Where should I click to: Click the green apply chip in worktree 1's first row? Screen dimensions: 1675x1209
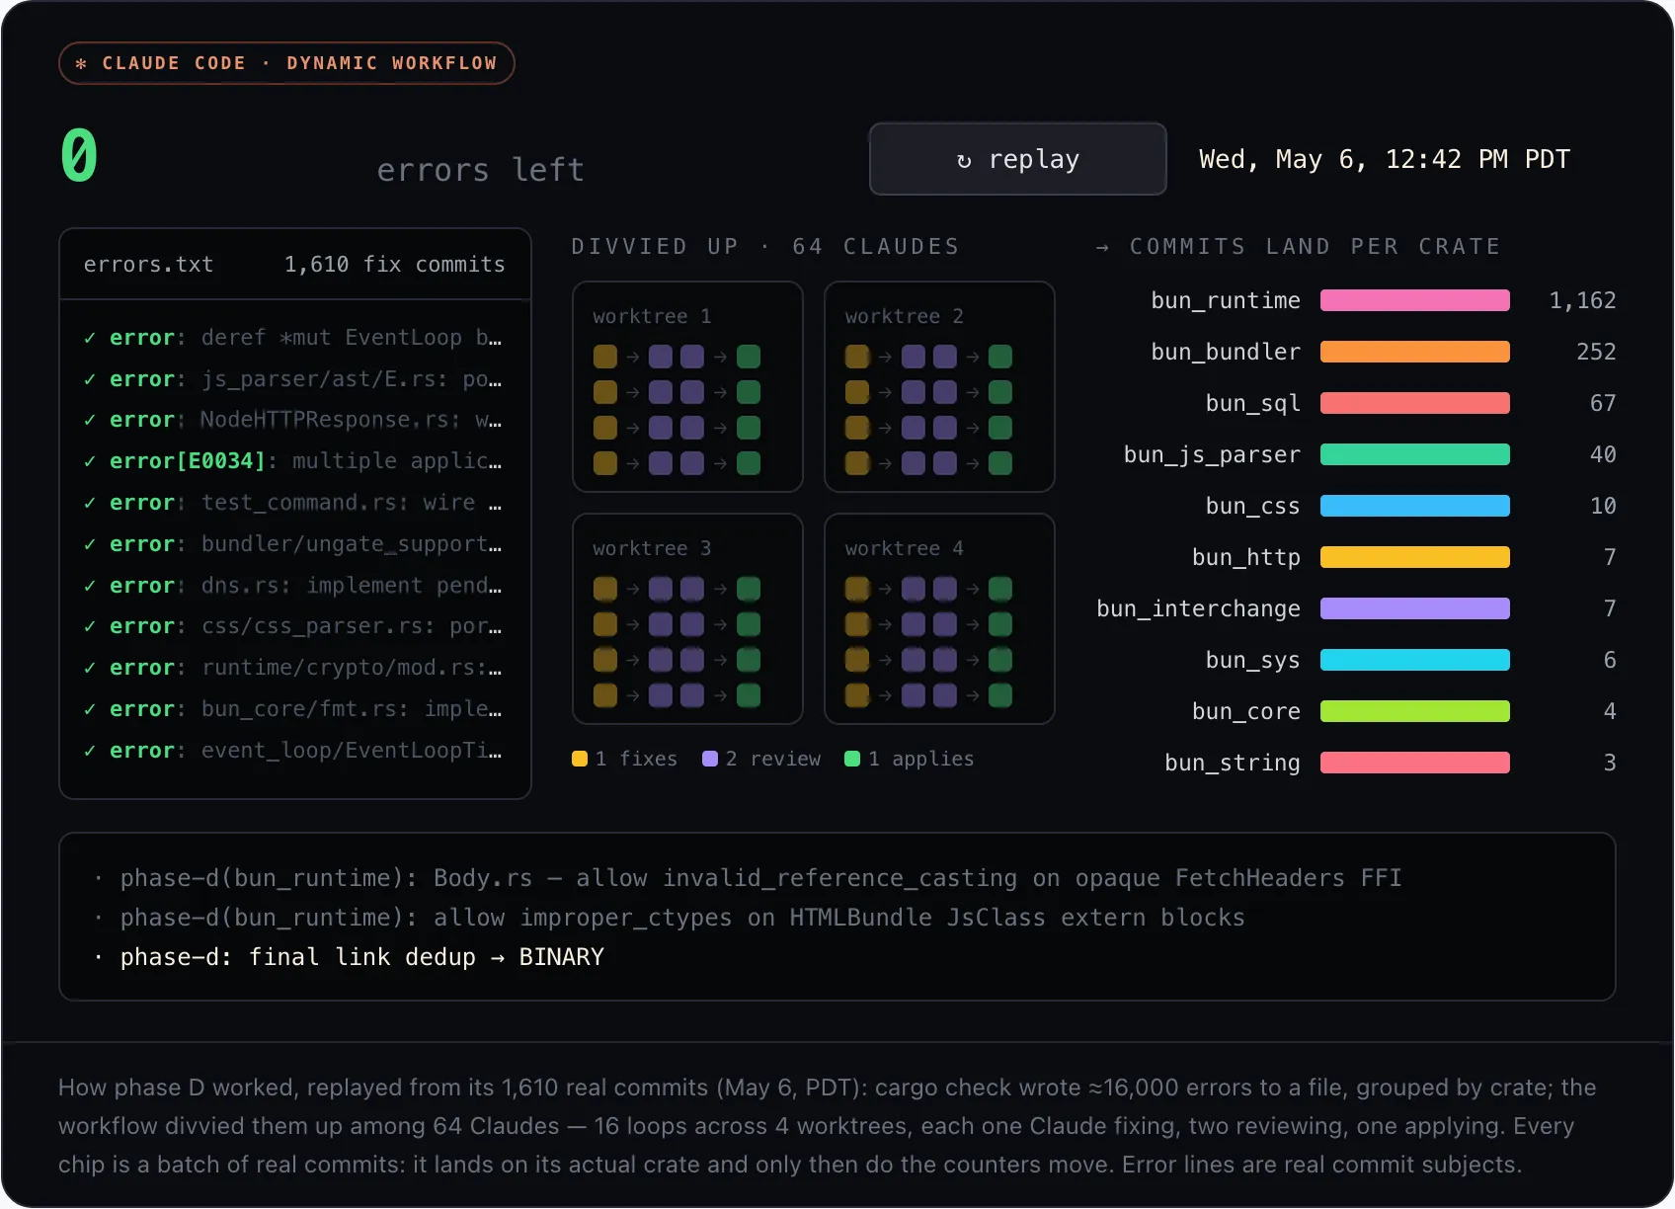coord(749,357)
